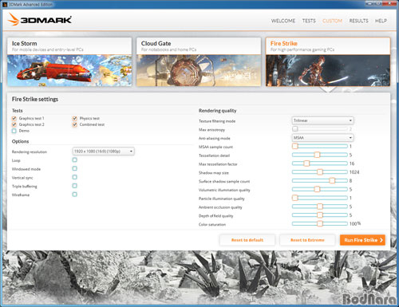399x307 pixels.
Task: Enable Windowed mode checkbox
Action: [75, 168]
